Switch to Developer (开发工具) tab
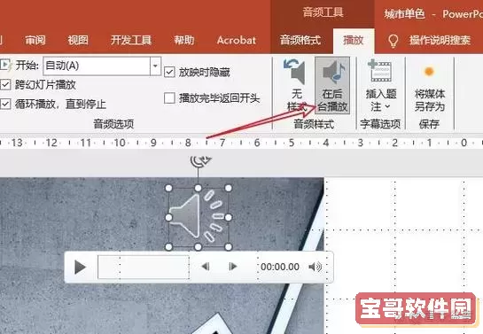The image size is (483, 334). 131,41
